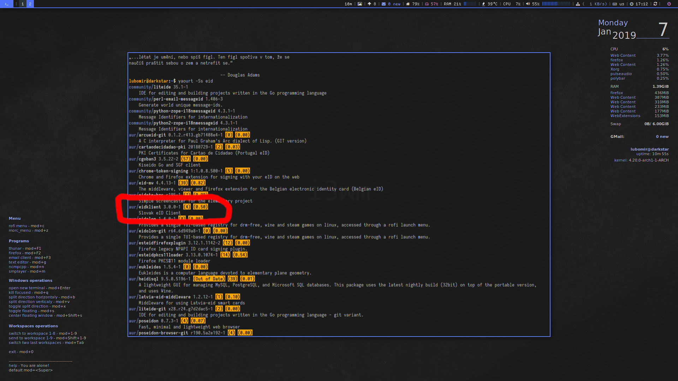Click the 'us' keyboard layout text

(x=622, y=4)
